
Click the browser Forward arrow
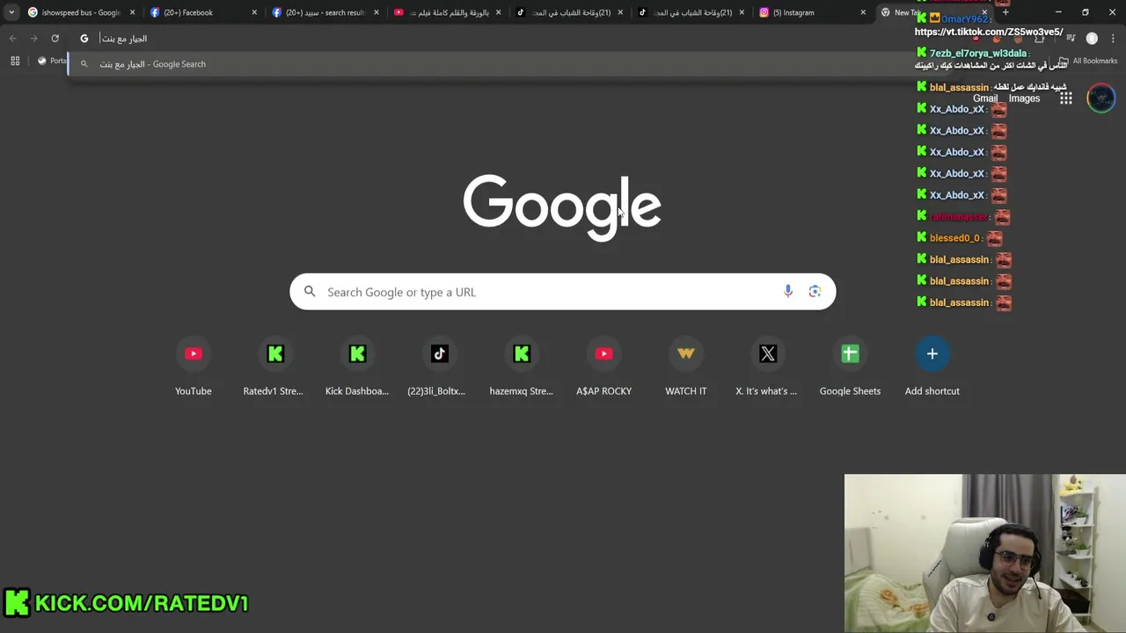33,39
